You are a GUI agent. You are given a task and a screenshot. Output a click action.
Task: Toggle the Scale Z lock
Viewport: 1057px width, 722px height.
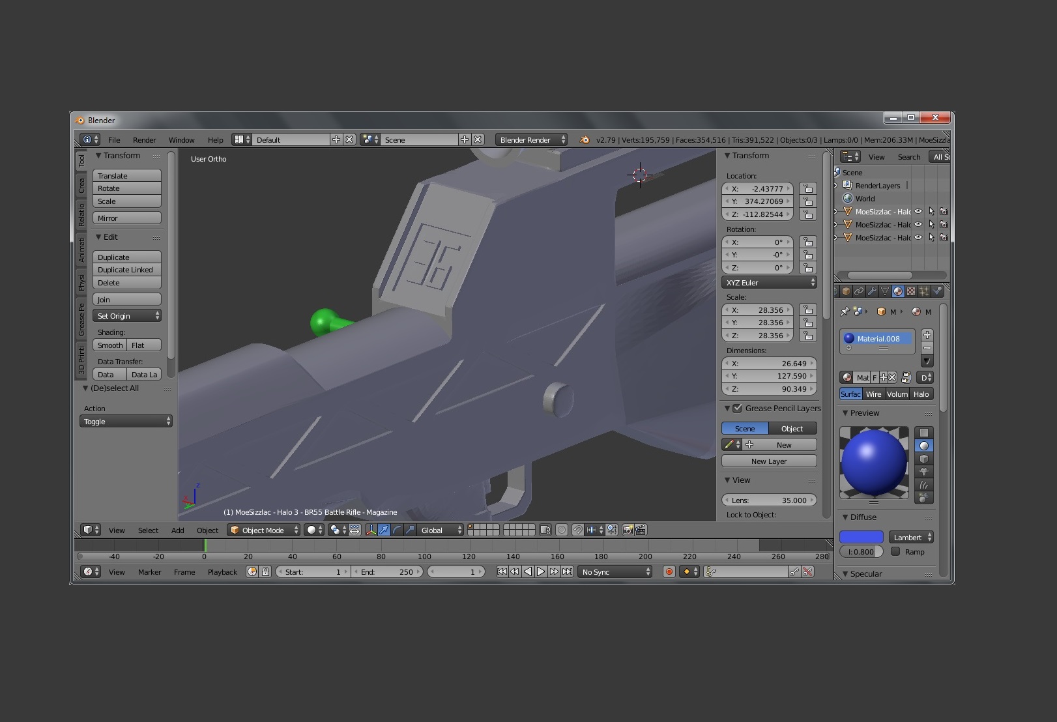(808, 336)
